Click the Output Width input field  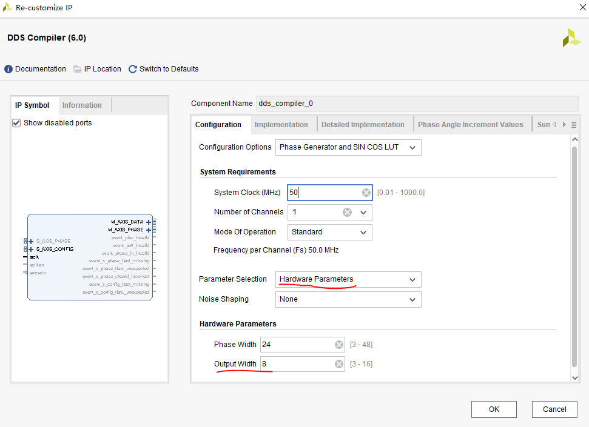pos(303,364)
